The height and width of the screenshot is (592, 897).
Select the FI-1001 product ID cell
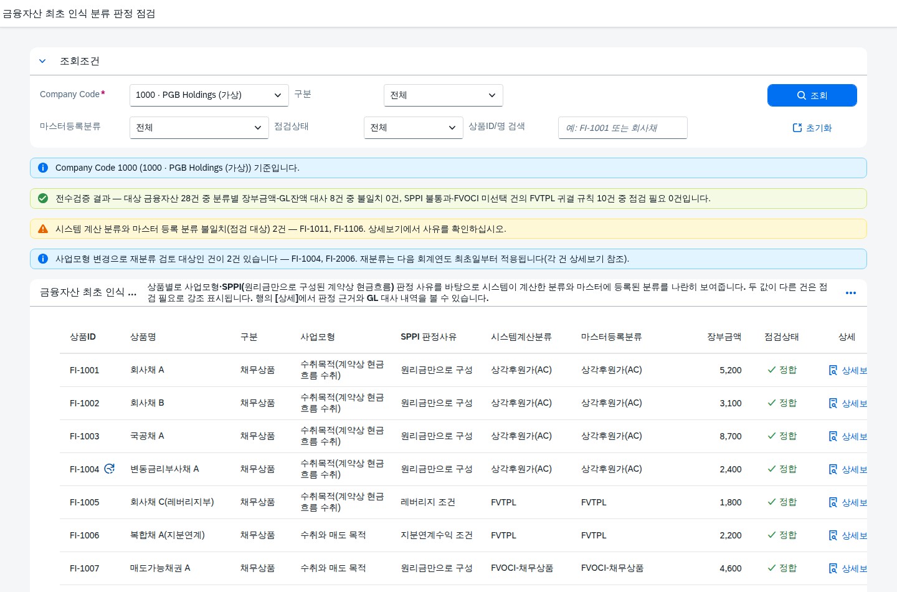coord(85,370)
